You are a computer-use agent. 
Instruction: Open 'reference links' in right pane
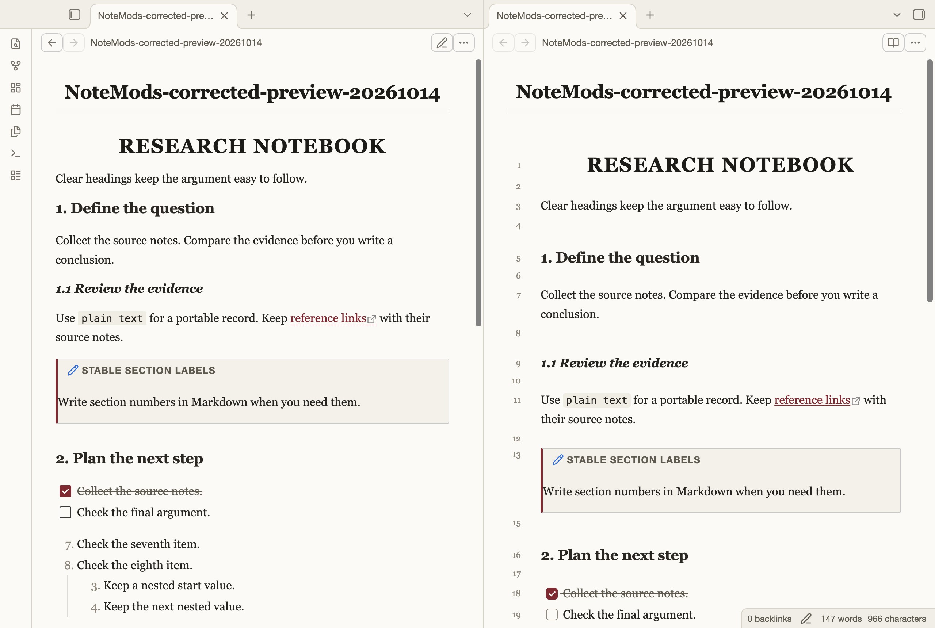click(x=812, y=400)
